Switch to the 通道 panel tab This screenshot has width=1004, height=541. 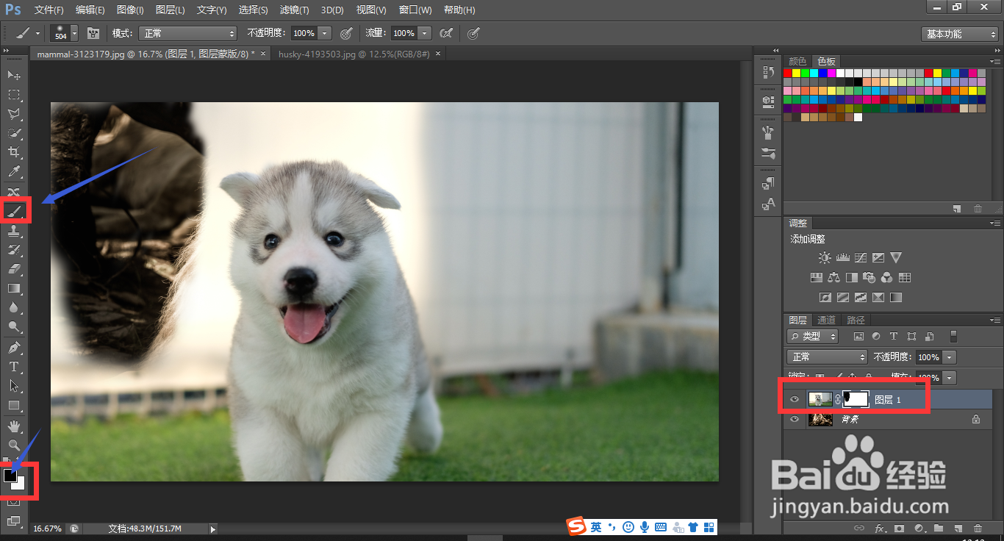click(x=827, y=320)
